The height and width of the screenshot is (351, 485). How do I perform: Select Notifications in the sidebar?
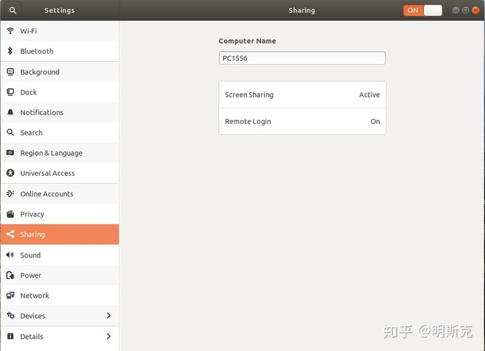coord(60,113)
